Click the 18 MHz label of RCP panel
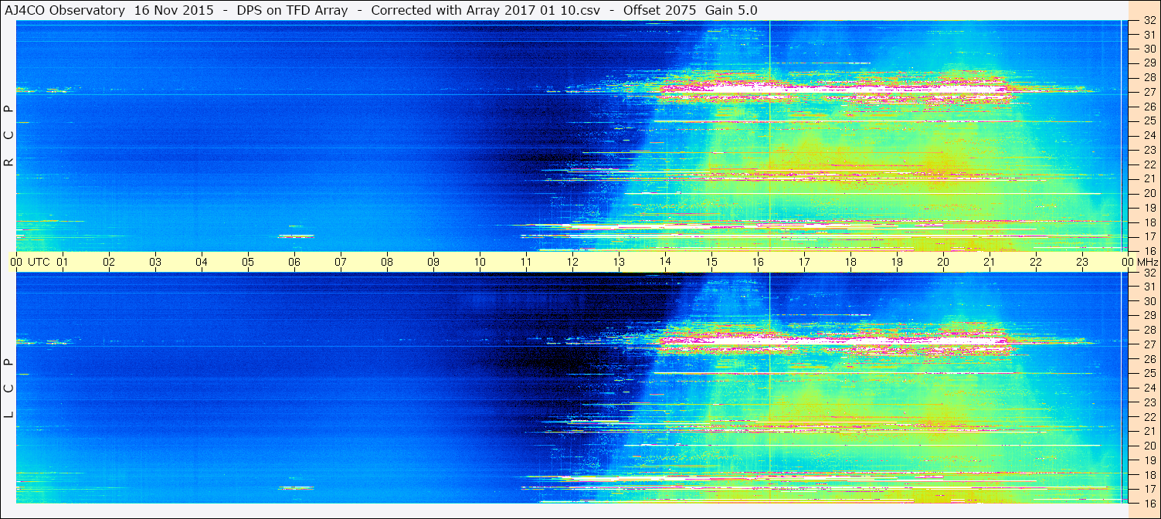 pyautogui.click(x=1149, y=222)
